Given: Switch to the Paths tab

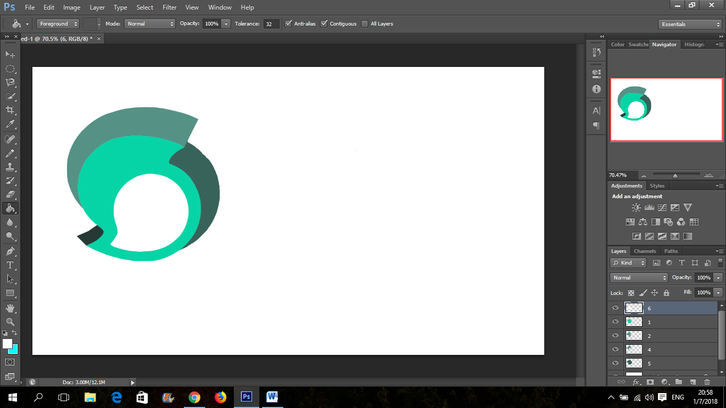Looking at the screenshot, I should [x=671, y=251].
